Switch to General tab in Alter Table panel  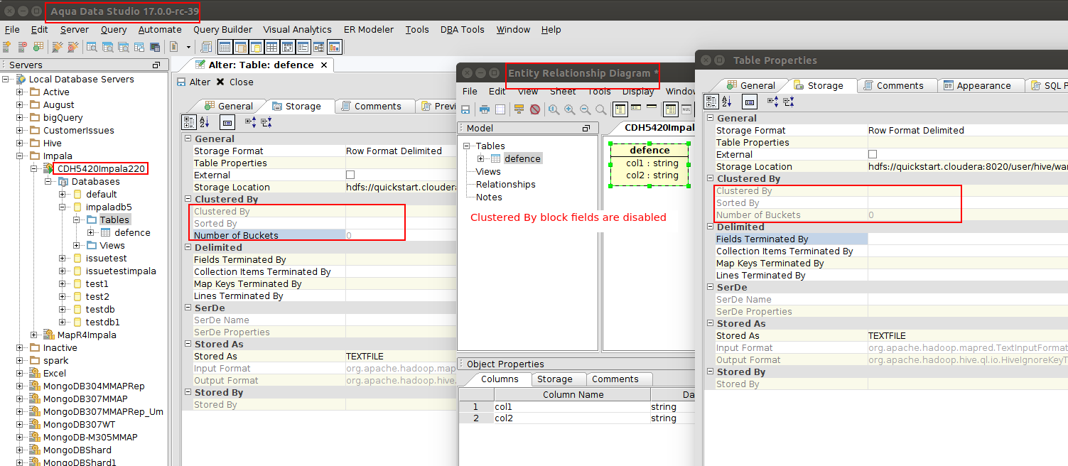point(228,106)
